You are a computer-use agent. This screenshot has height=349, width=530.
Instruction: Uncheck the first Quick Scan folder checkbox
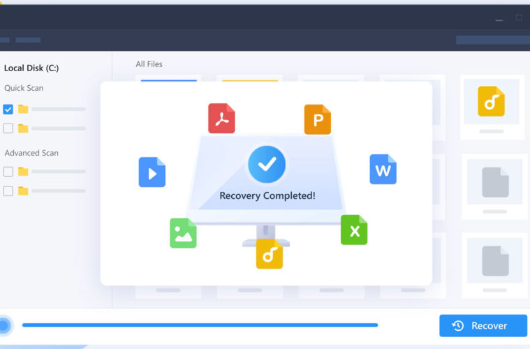click(x=8, y=109)
